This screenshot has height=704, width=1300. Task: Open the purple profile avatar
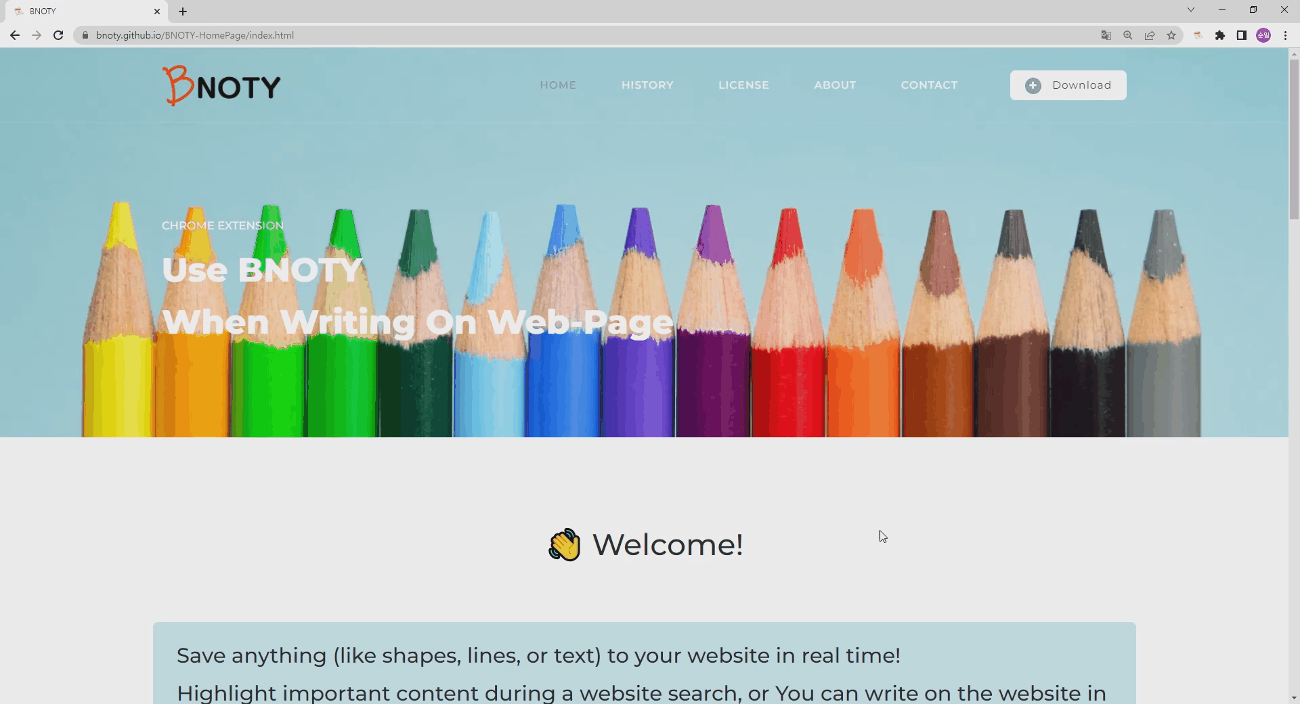1263,35
